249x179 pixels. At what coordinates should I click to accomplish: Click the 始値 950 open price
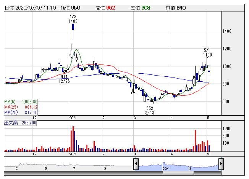click(71, 7)
